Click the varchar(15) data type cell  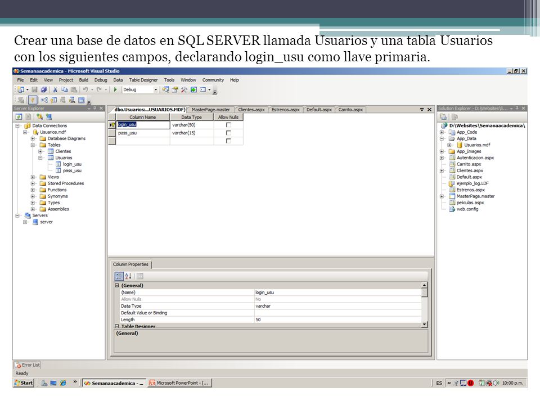192,133
